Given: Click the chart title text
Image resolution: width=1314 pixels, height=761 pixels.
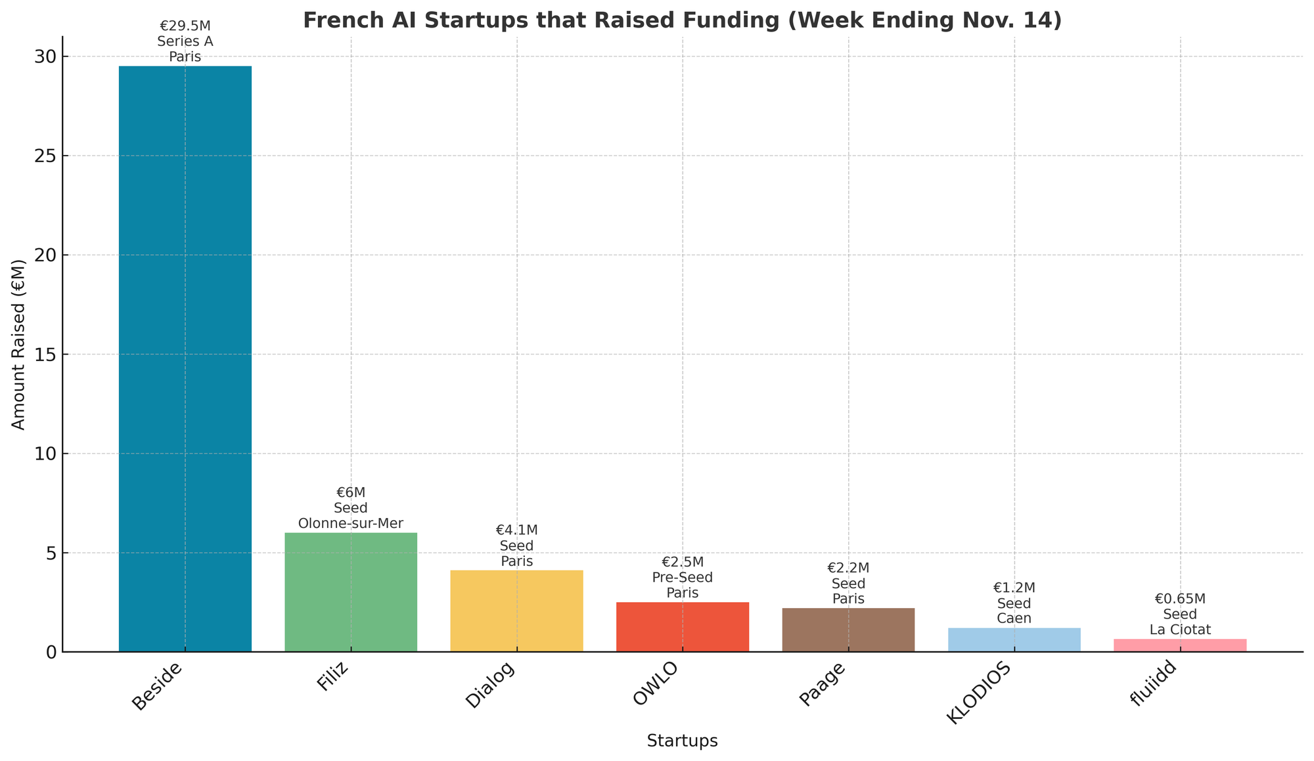Looking at the screenshot, I should click(x=682, y=20).
